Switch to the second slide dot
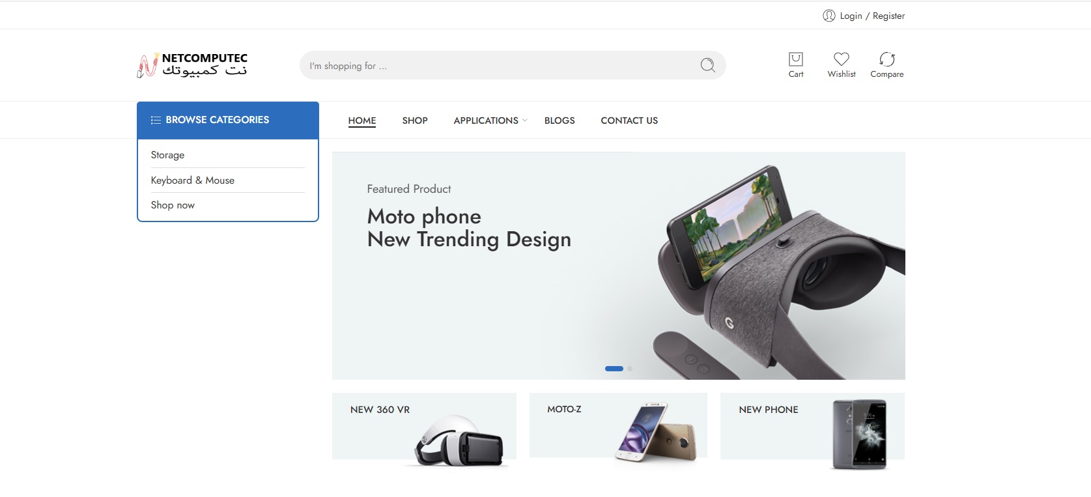1091x497 pixels. coord(630,369)
